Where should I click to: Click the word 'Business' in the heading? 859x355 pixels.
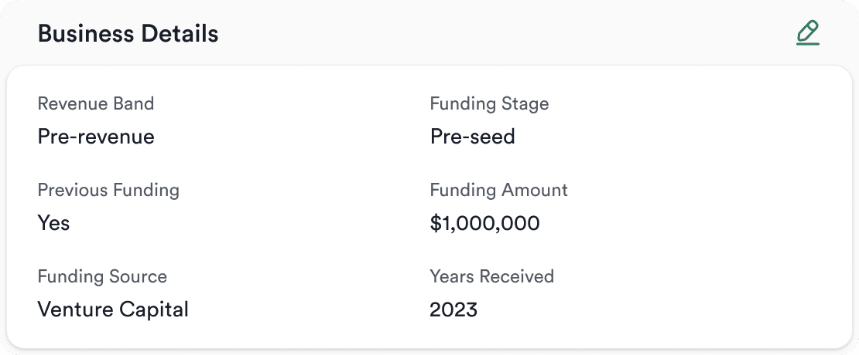point(84,34)
